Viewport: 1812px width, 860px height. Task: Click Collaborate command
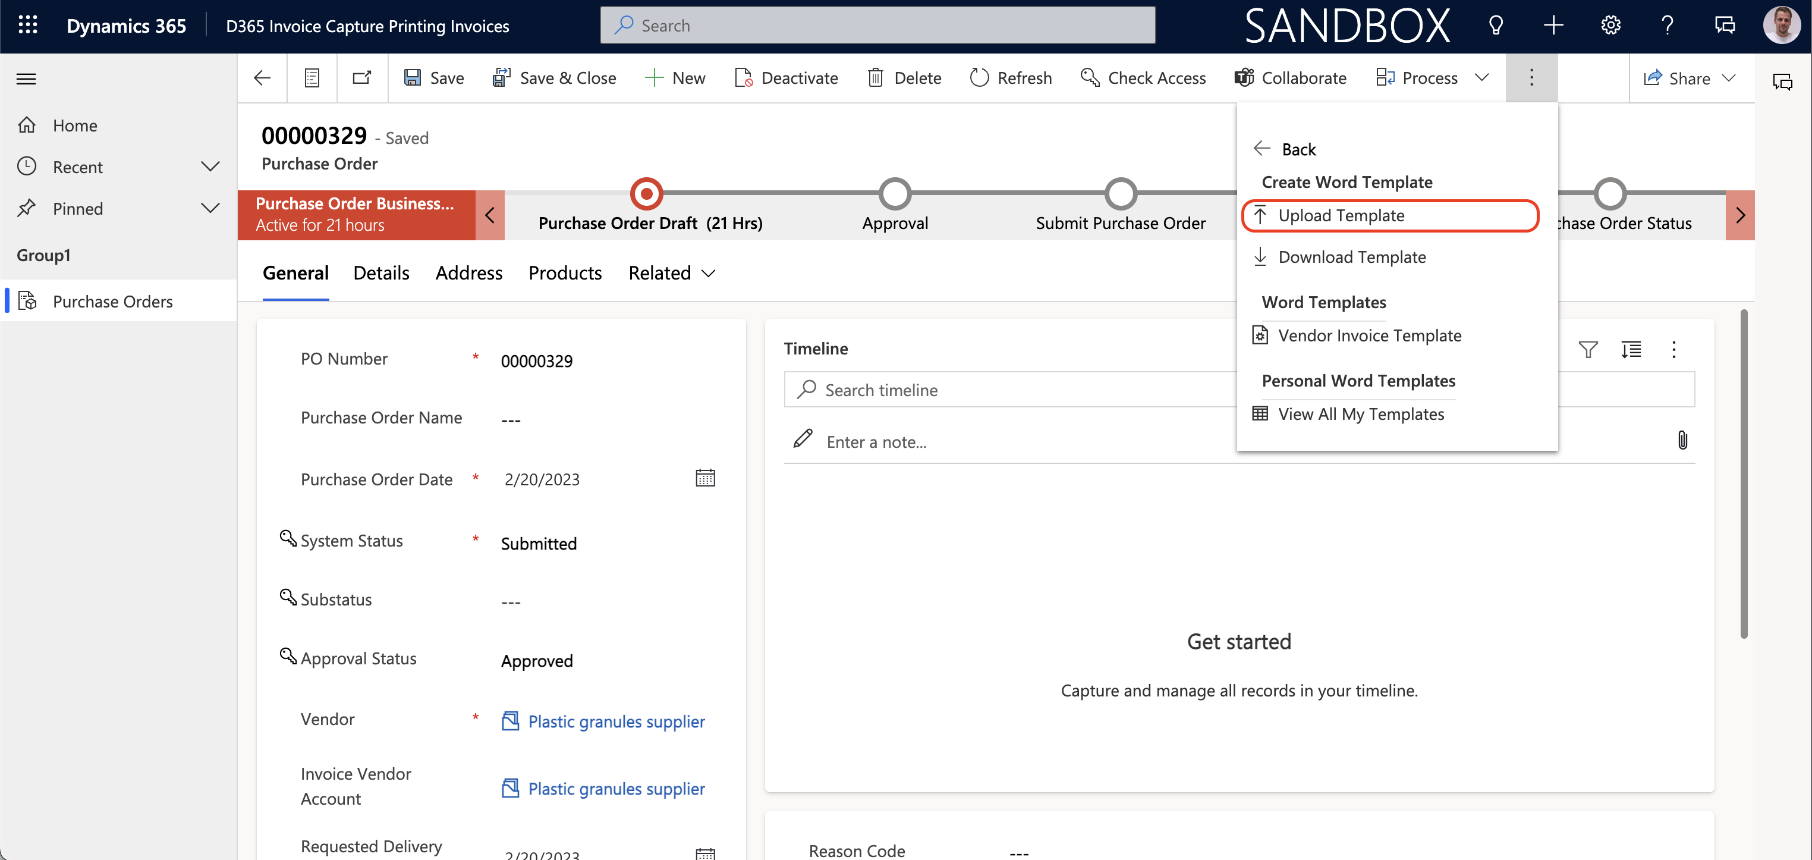1290,78
